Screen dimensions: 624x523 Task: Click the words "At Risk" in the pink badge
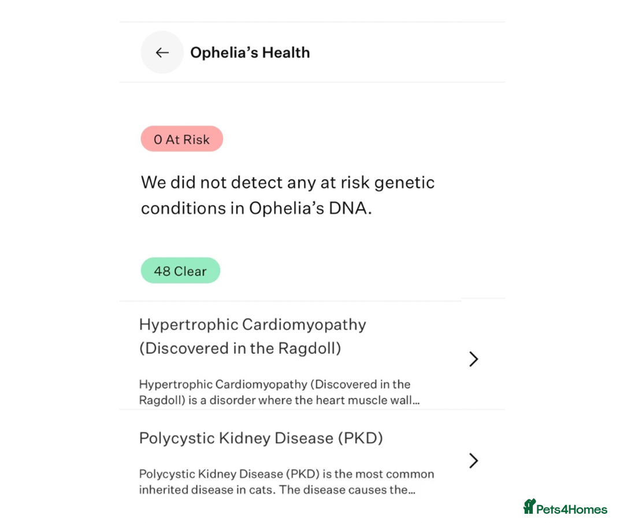[x=187, y=139]
